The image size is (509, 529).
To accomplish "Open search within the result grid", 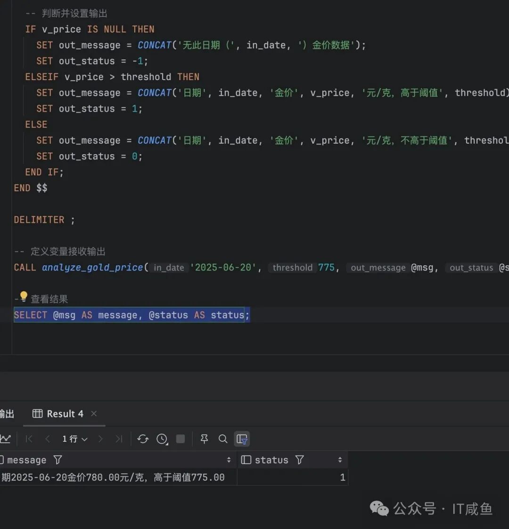I will (x=223, y=439).
